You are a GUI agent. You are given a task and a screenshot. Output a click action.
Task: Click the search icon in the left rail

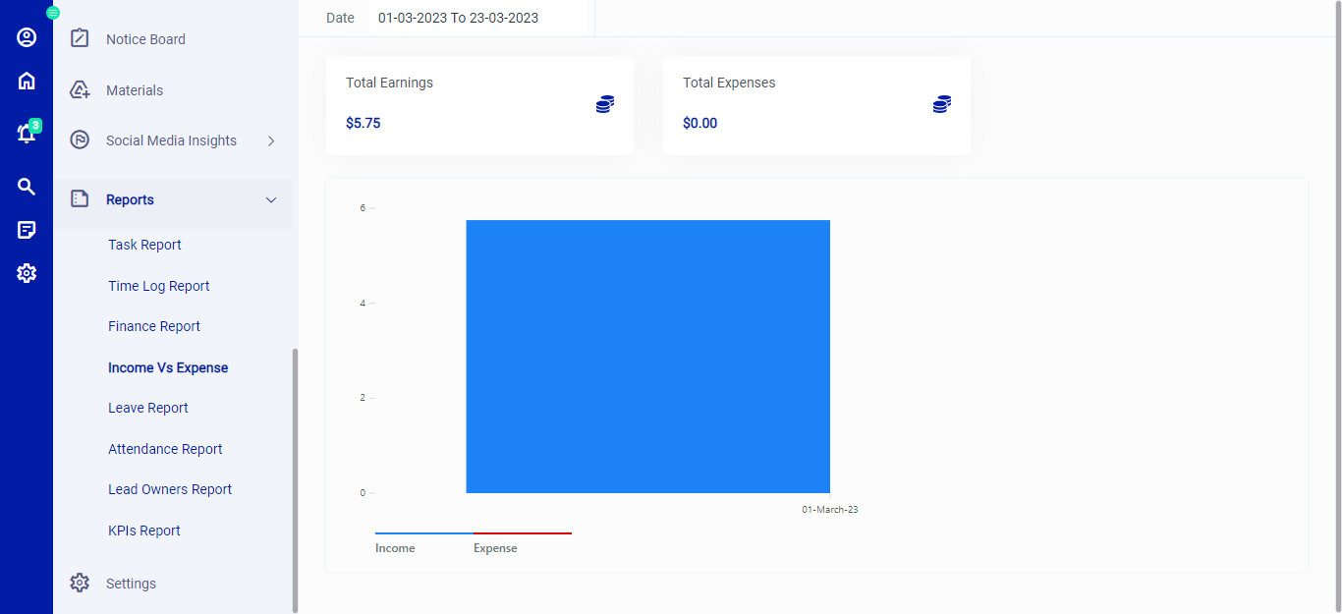[x=26, y=186]
